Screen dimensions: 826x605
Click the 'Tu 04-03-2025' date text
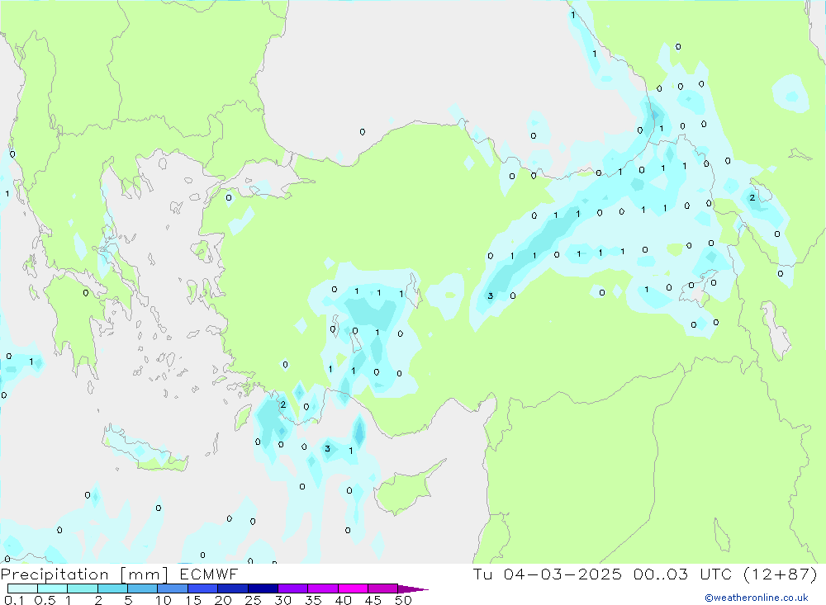[548, 574]
